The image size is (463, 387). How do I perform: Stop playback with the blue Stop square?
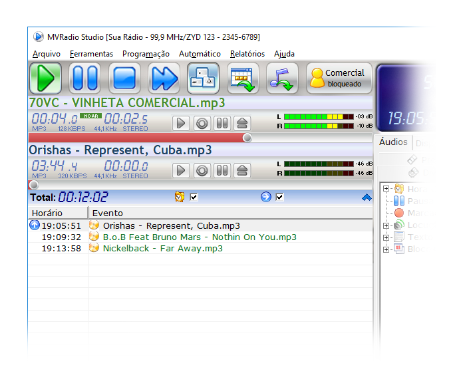tap(124, 78)
